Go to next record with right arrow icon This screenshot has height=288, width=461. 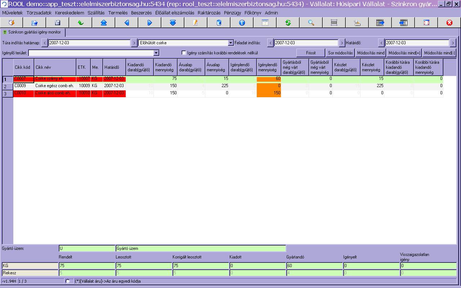(x=150, y=23)
